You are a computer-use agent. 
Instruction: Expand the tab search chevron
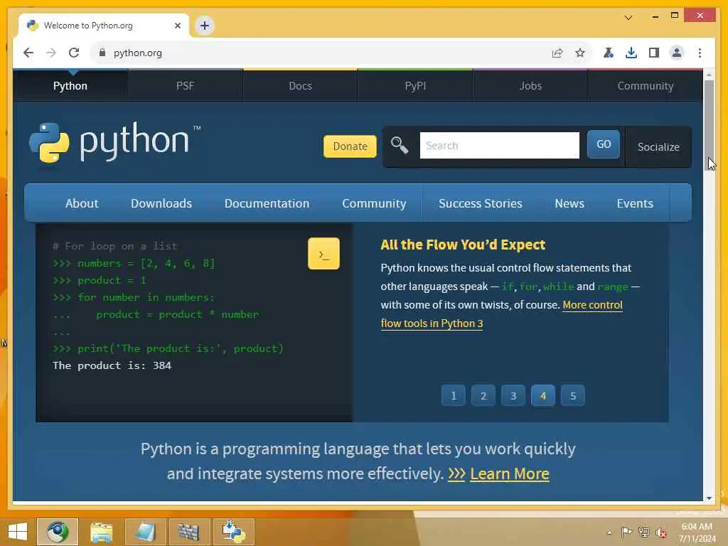click(628, 18)
